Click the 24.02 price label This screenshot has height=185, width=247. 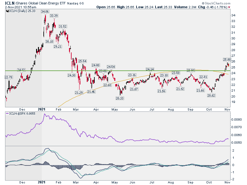21,70
